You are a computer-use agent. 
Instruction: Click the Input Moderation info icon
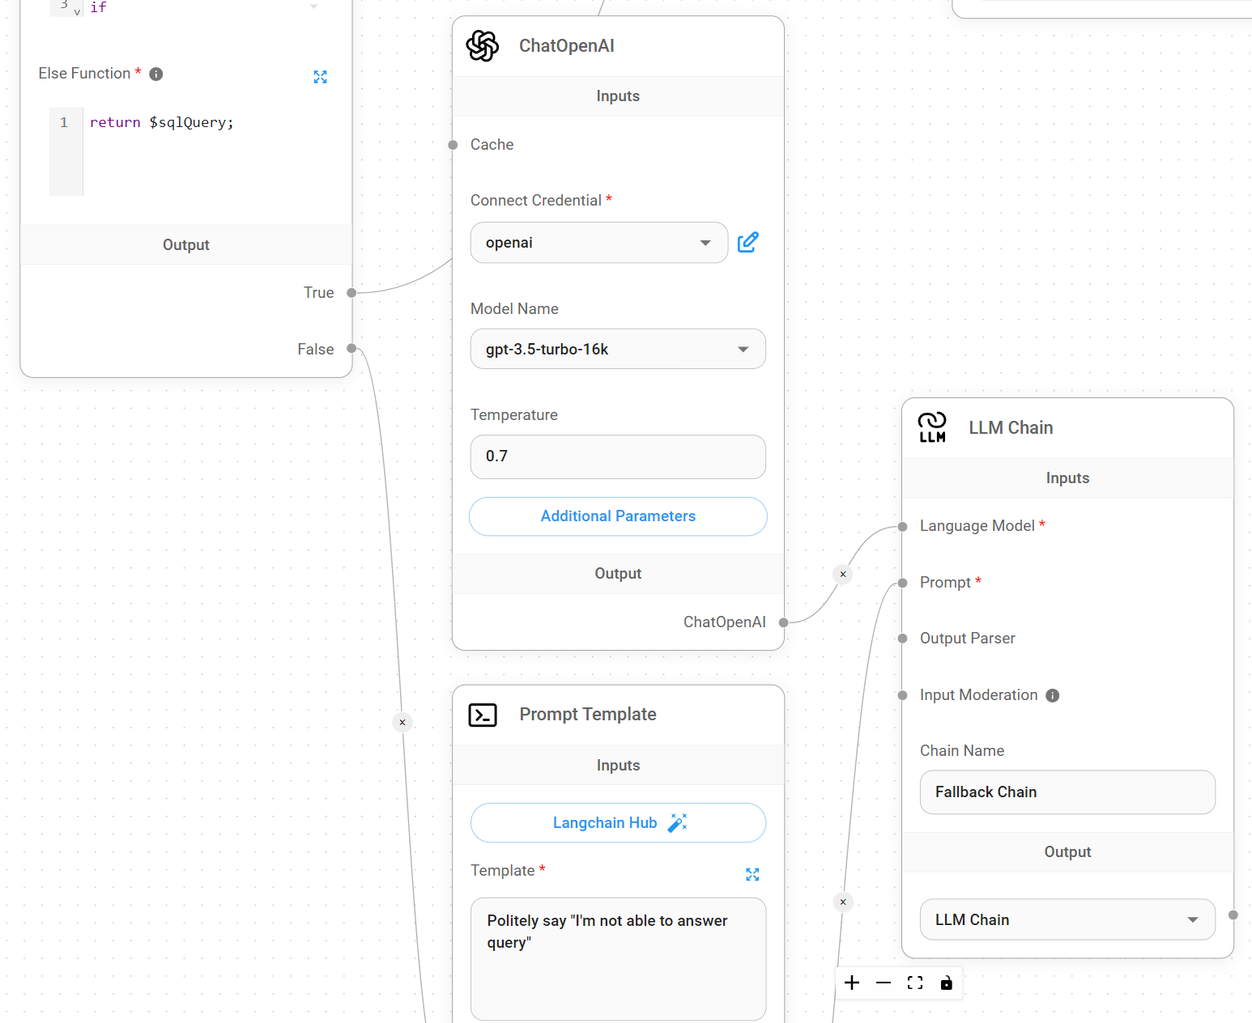(x=1052, y=695)
